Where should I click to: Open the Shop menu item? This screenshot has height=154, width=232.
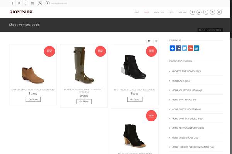click(147, 12)
